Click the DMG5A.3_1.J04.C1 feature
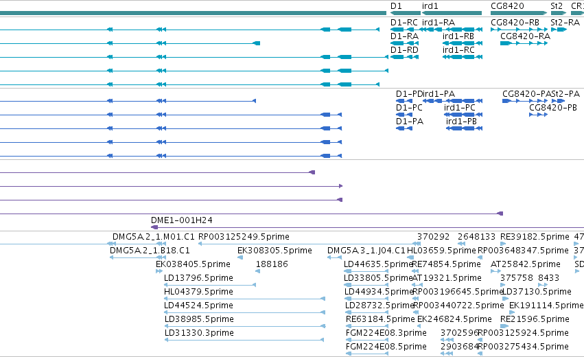 tap(366, 251)
